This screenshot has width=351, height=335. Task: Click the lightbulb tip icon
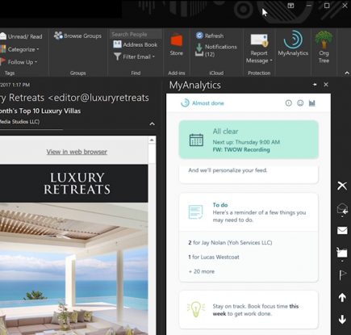[x=196, y=308]
